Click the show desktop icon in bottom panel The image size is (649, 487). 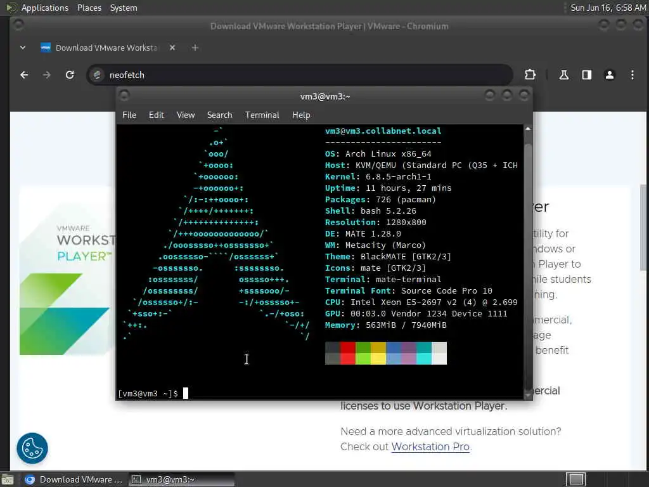coord(8,479)
